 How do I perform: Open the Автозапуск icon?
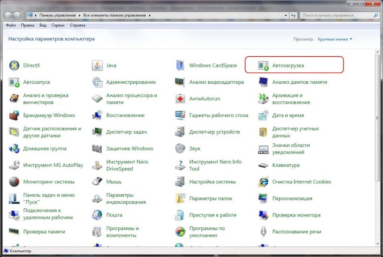click(x=14, y=82)
